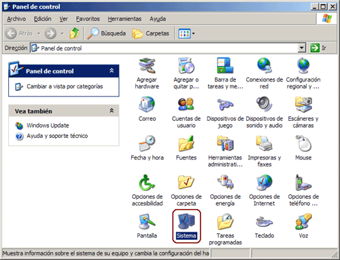
Task: Open the Edición menu
Action: tap(43, 19)
